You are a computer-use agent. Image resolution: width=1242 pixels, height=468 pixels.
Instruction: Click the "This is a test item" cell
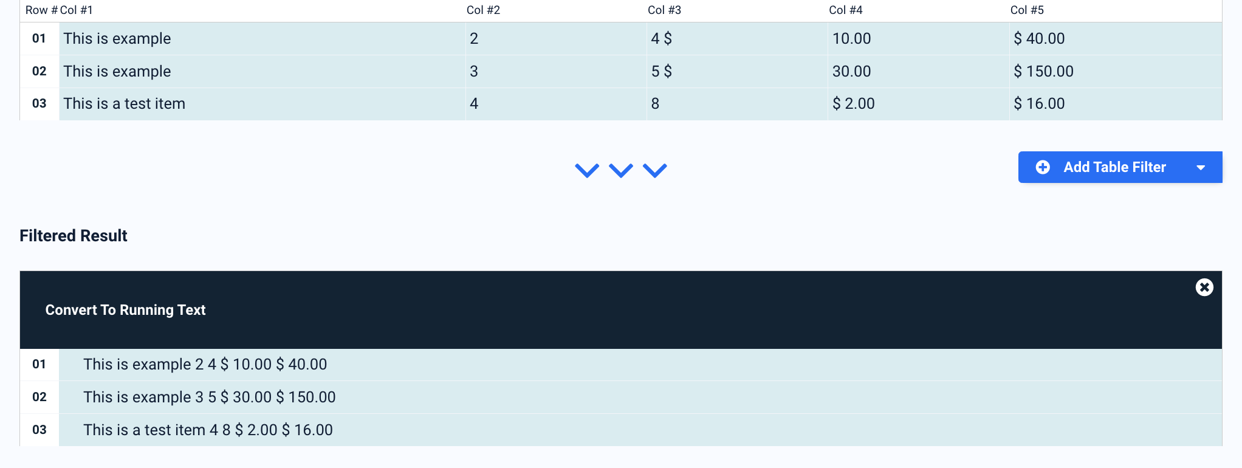tap(125, 104)
